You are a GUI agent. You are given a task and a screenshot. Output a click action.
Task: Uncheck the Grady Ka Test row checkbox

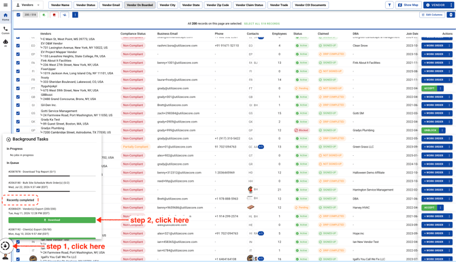(x=18, y=122)
